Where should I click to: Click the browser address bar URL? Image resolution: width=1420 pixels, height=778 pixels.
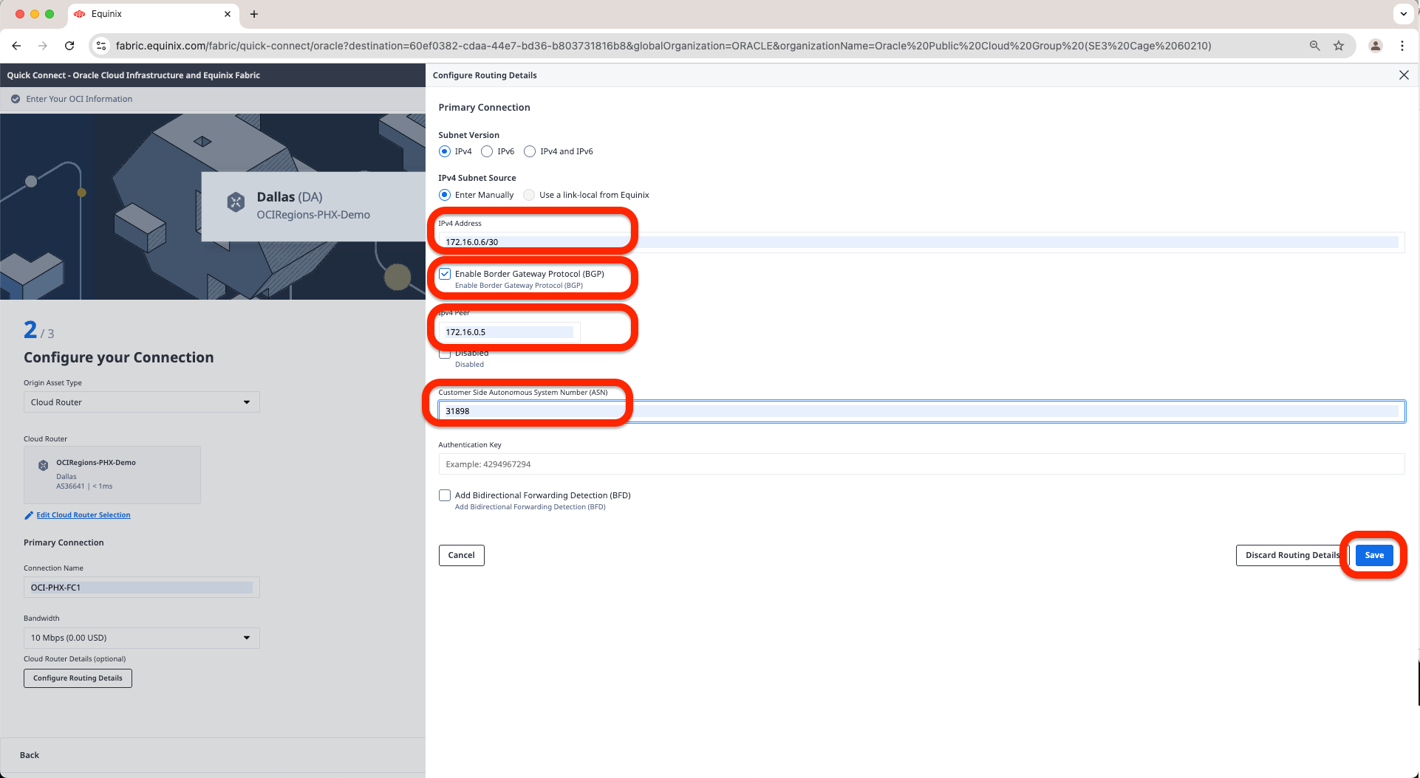coord(663,46)
